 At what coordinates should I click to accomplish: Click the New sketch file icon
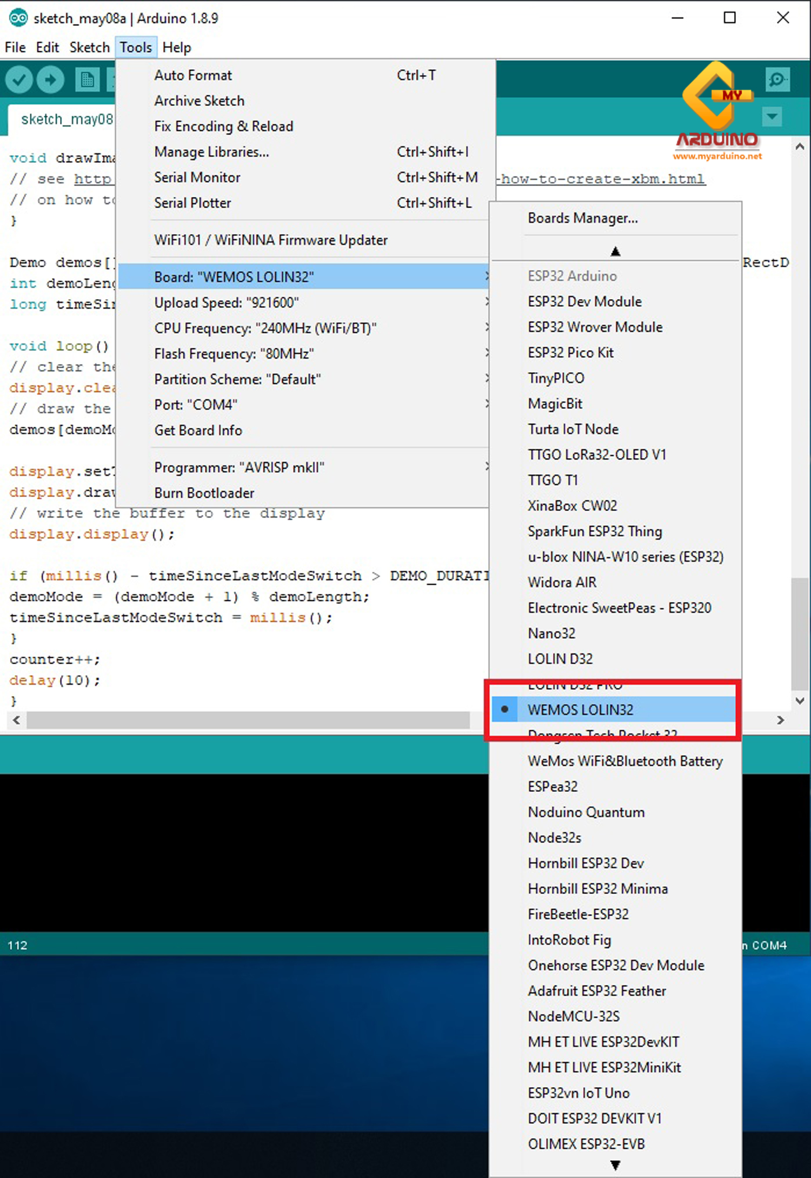click(x=87, y=80)
